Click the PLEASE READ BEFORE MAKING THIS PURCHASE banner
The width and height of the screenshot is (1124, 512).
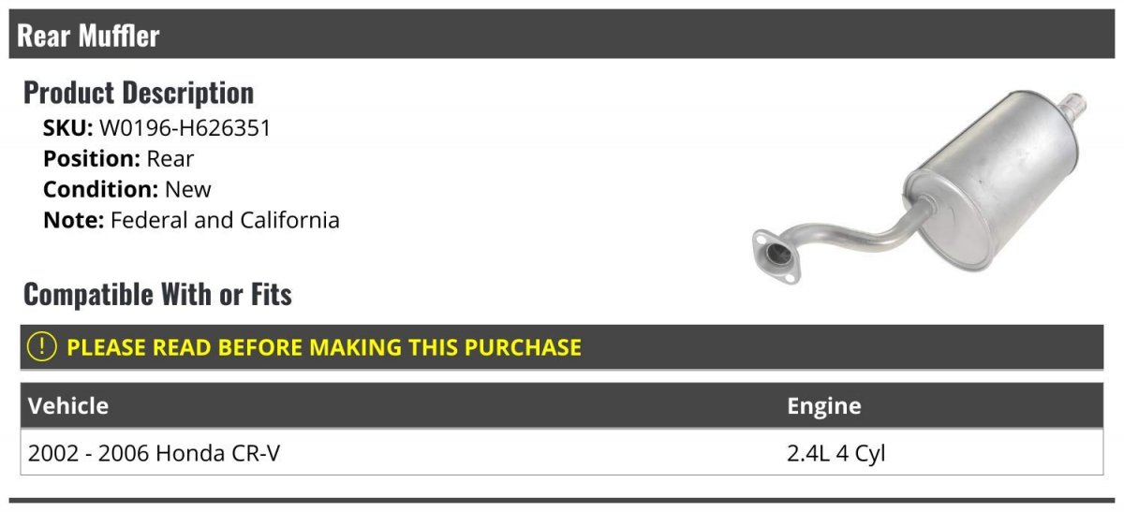pyautogui.click(x=562, y=347)
